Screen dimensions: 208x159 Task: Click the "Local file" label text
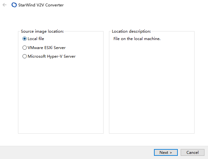click(x=36, y=39)
